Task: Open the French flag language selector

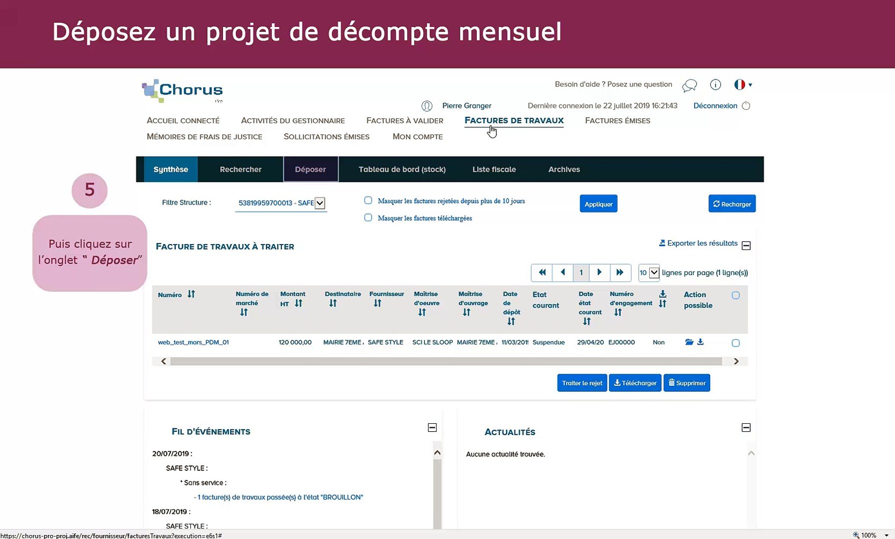Action: [x=743, y=85]
